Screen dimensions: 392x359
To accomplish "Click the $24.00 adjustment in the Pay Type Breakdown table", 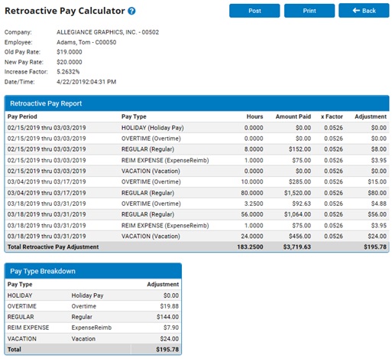I will coord(170,339).
